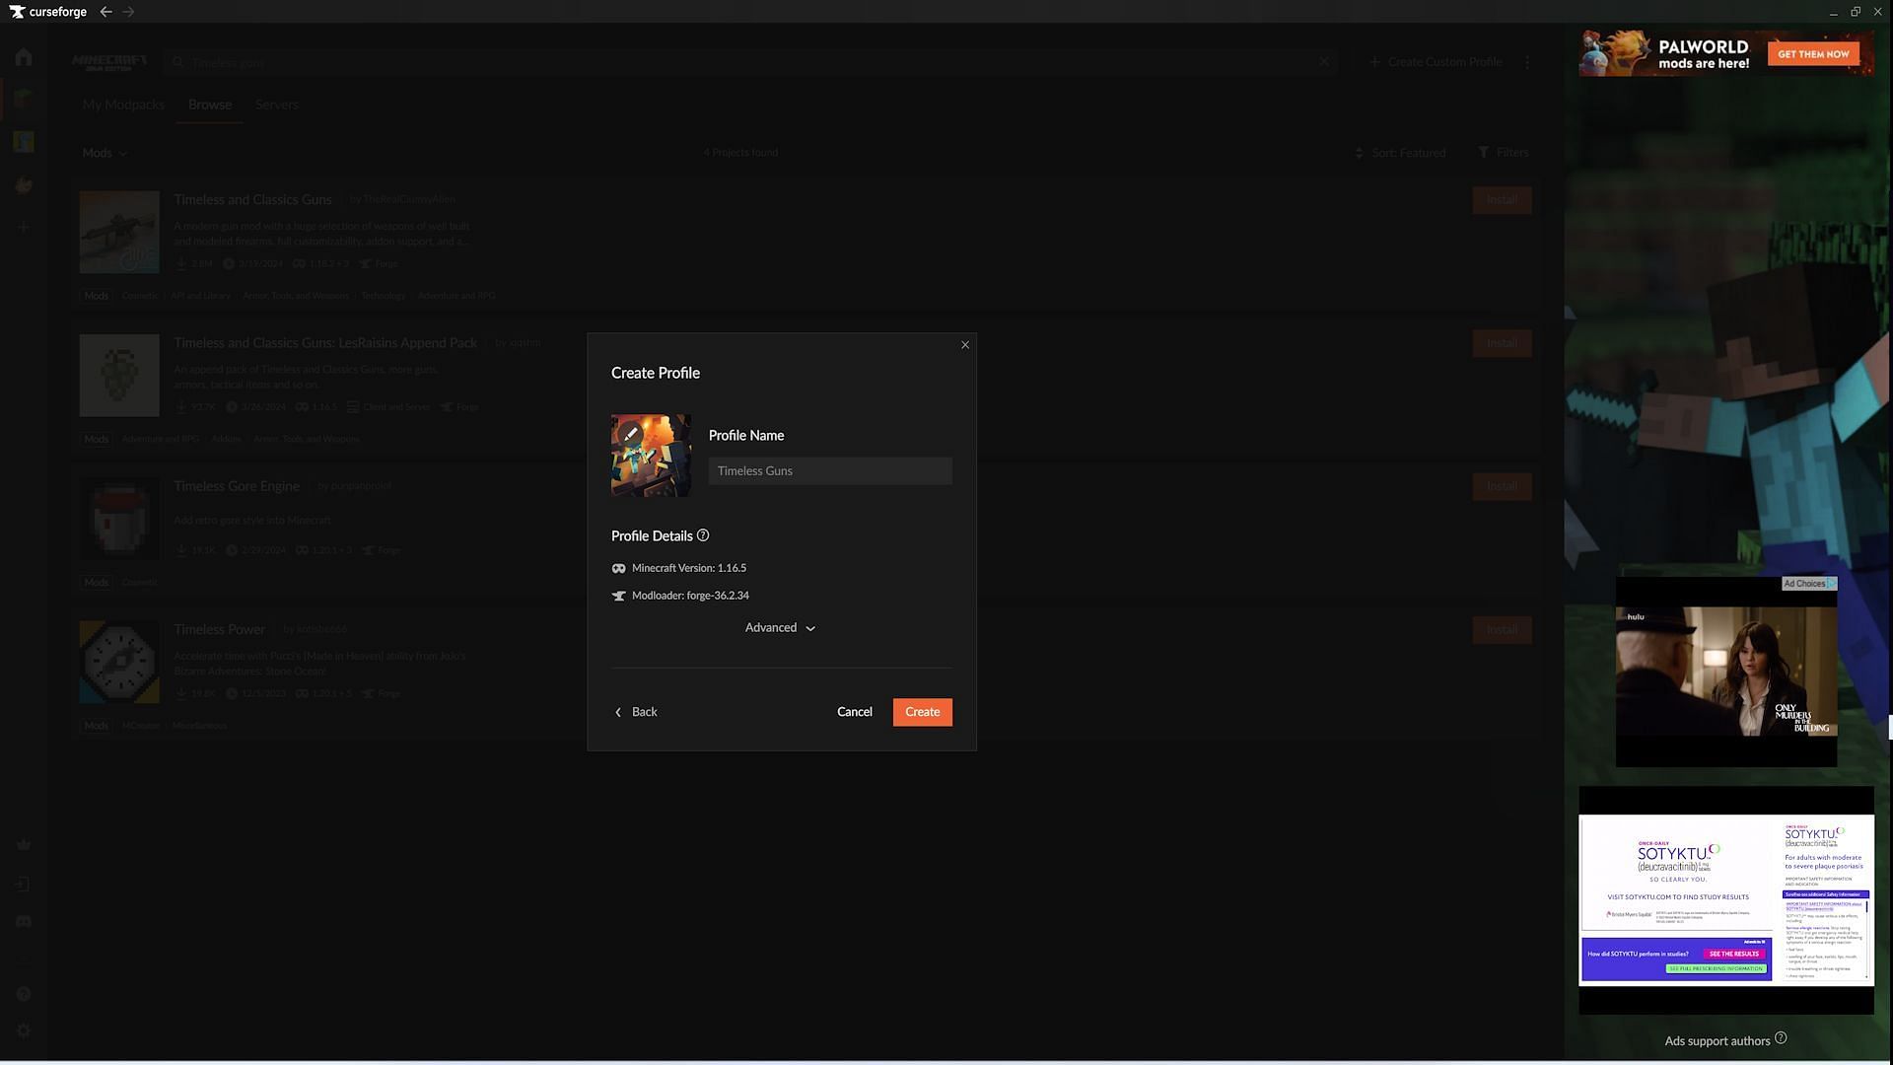The image size is (1893, 1065).
Task: Click the Sort Default icon button
Action: (1360, 154)
